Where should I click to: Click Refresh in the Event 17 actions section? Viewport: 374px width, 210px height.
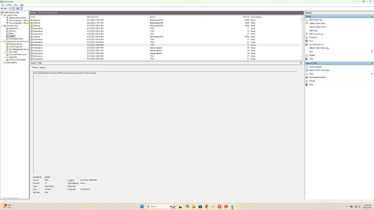(x=312, y=81)
